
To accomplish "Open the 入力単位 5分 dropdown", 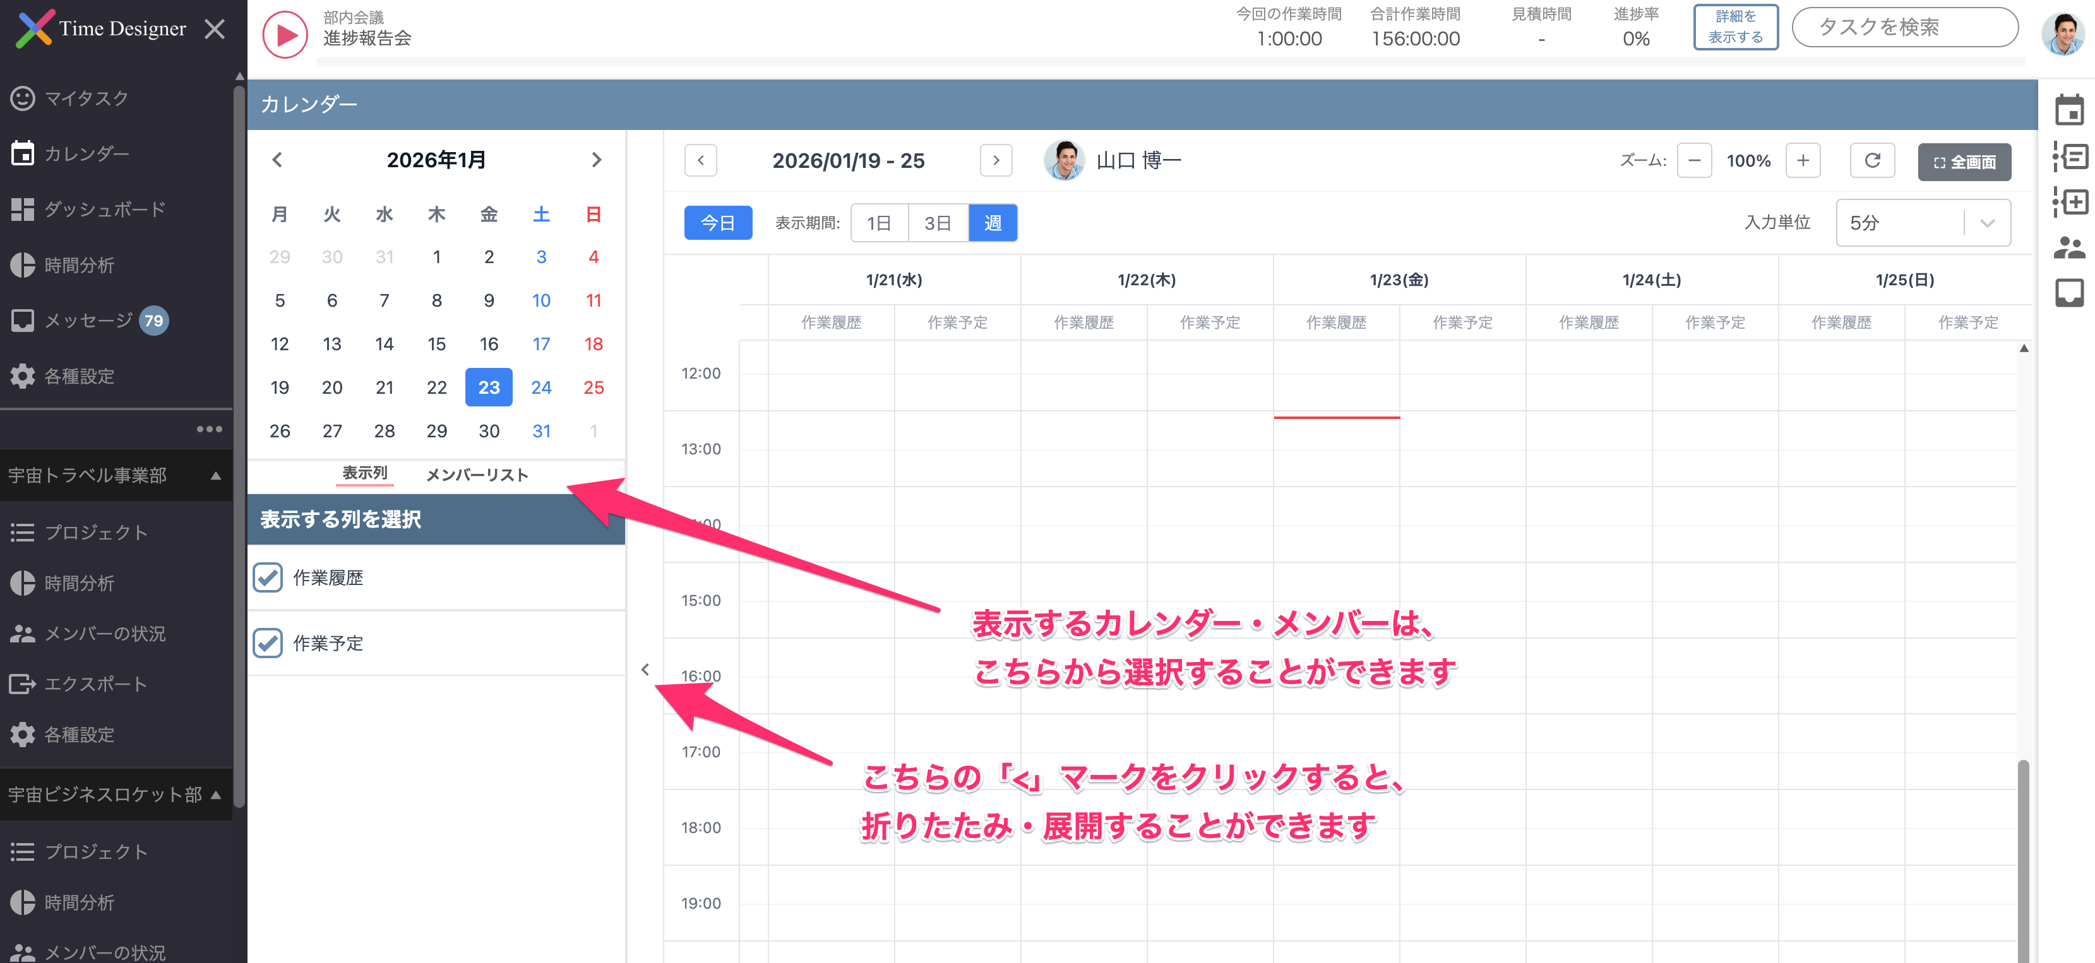I will 1922,223.
